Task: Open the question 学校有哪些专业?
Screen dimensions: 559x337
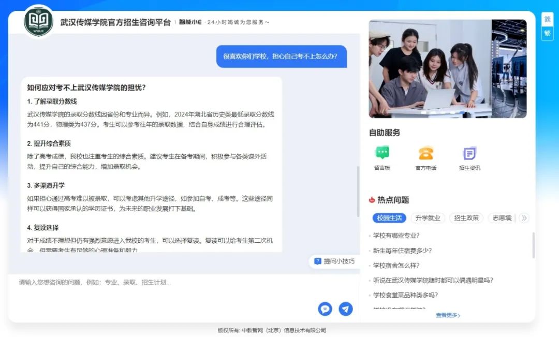Action: point(396,236)
